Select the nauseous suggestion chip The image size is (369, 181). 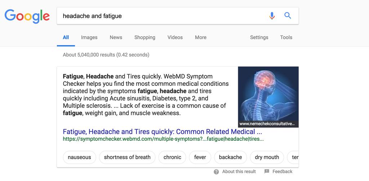click(x=79, y=157)
